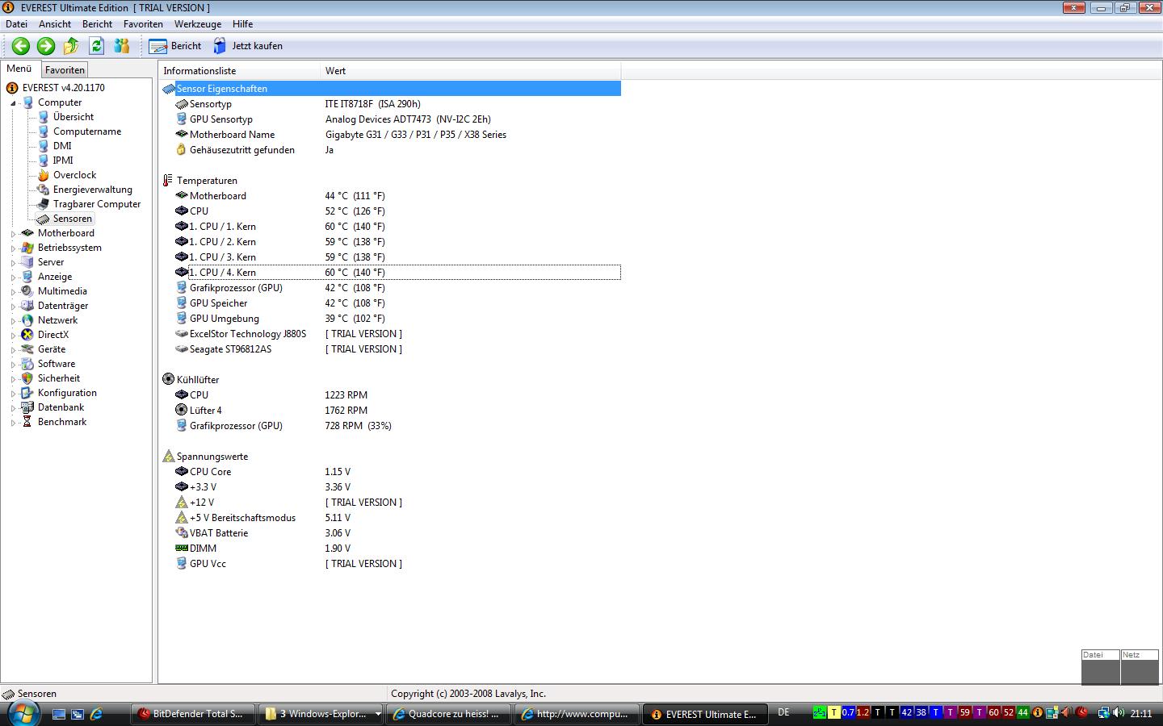1163x726 pixels.
Task: Open the Ansicht menu
Action: [x=55, y=24]
